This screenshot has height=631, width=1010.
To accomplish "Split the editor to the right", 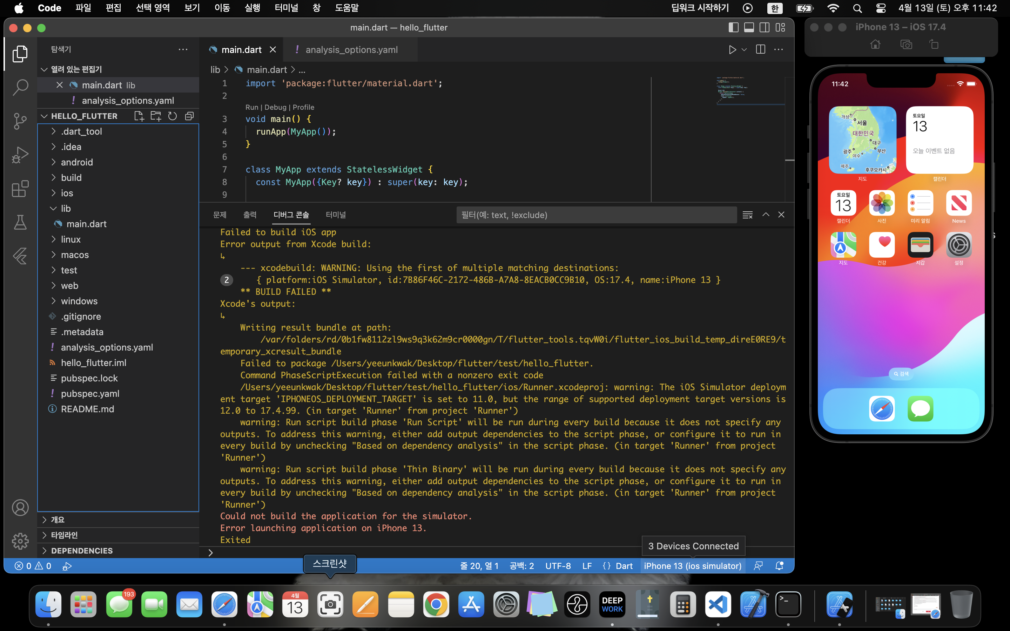I will tap(760, 50).
